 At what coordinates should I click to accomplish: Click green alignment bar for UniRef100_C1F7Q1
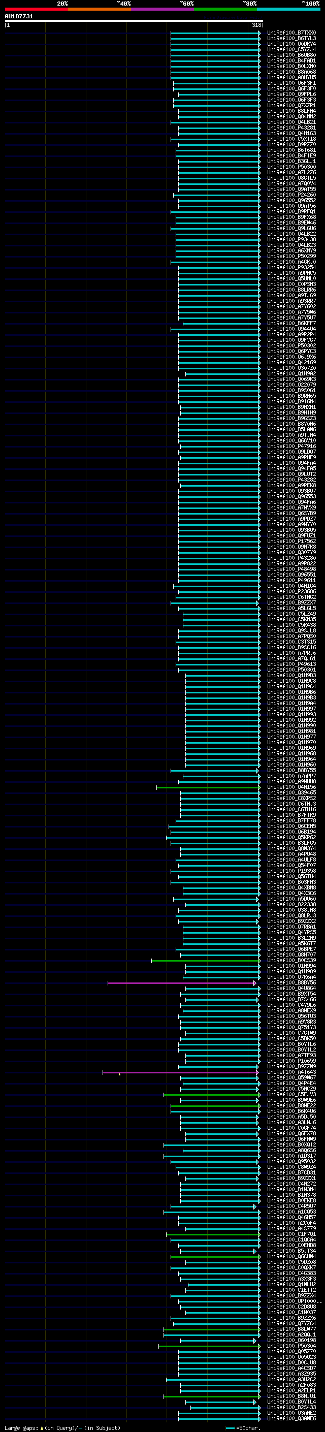coord(213,1234)
